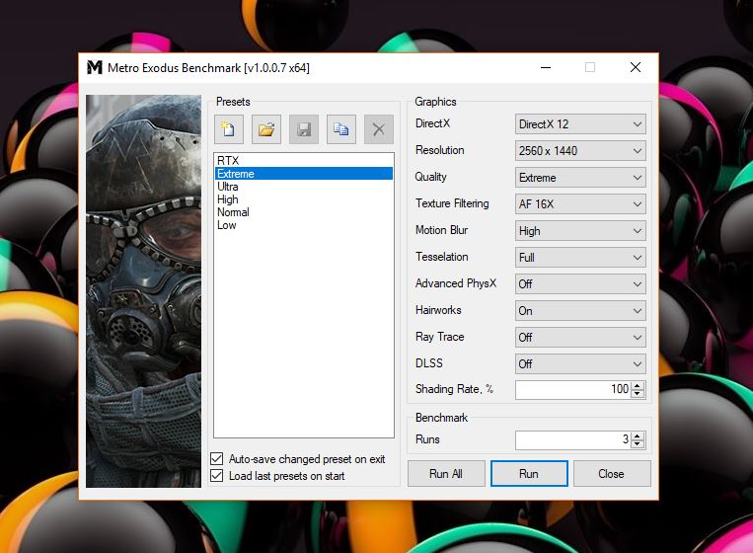Open the Tesselation dropdown
This screenshot has height=553, width=753.
580,258
